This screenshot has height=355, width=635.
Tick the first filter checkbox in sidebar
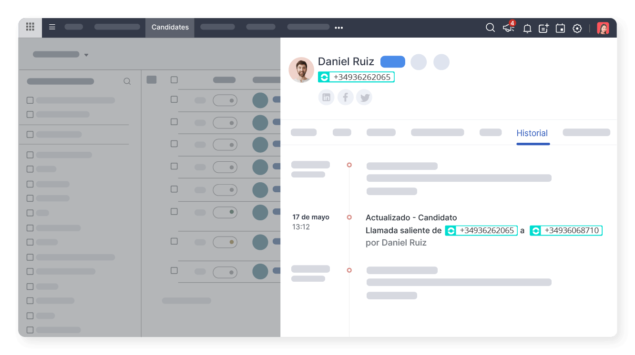pos(30,100)
